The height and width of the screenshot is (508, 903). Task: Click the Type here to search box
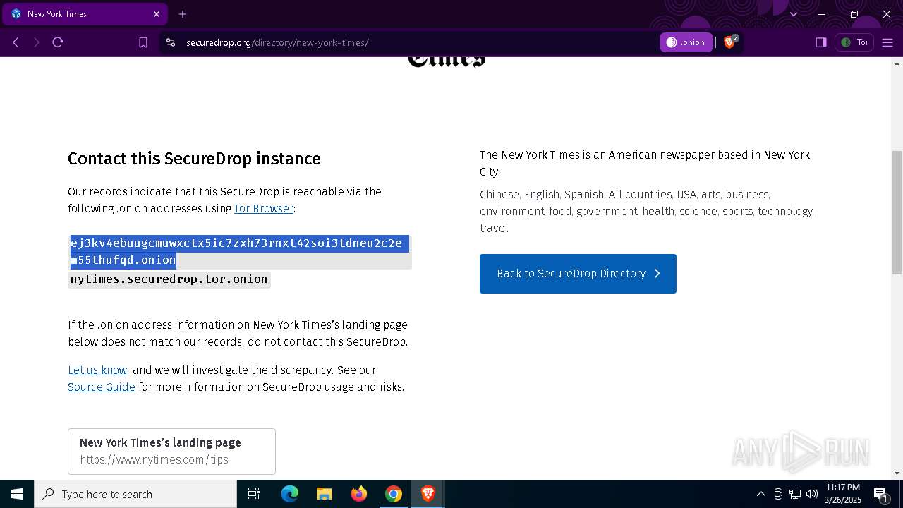coord(135,494)
